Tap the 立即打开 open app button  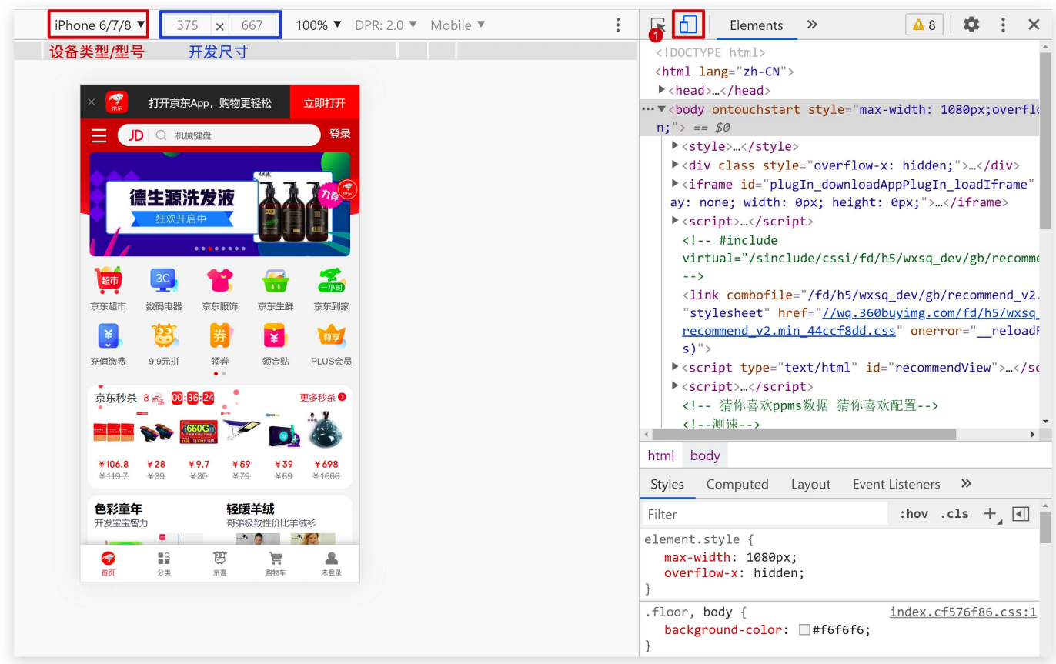(325, 102)
